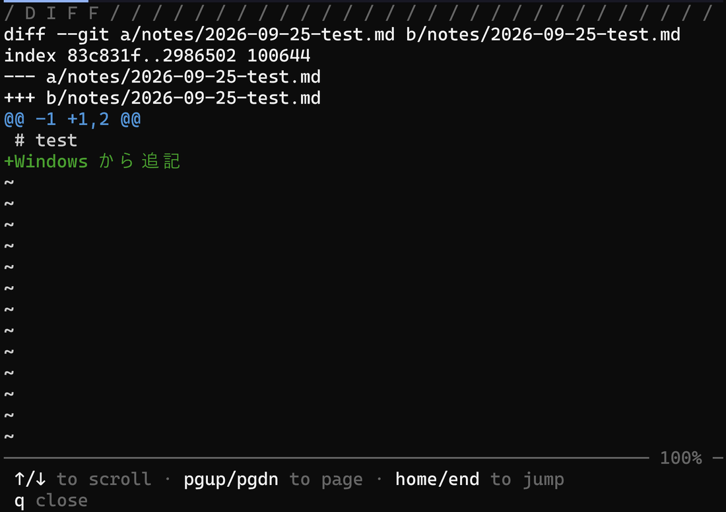Select the added '+Windows から追記' line

92,162
